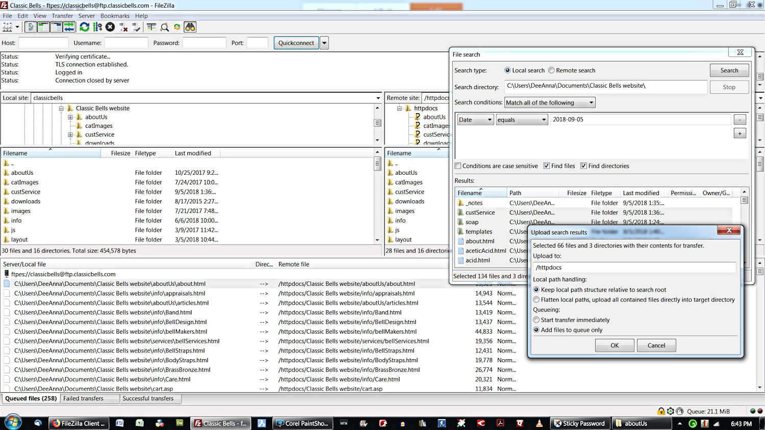765x430 pixels.
Task: Click the Upload to path field
Action: point(634,267)
